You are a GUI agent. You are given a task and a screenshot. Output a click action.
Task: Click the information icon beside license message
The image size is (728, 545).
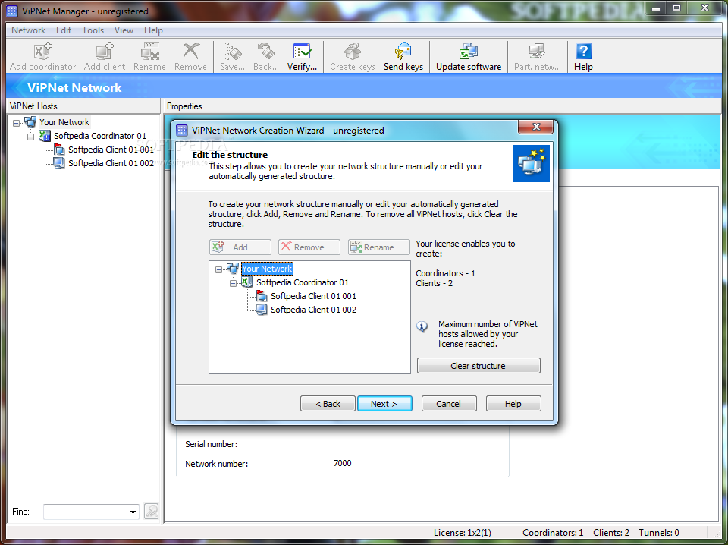click(x=422, y=326)
